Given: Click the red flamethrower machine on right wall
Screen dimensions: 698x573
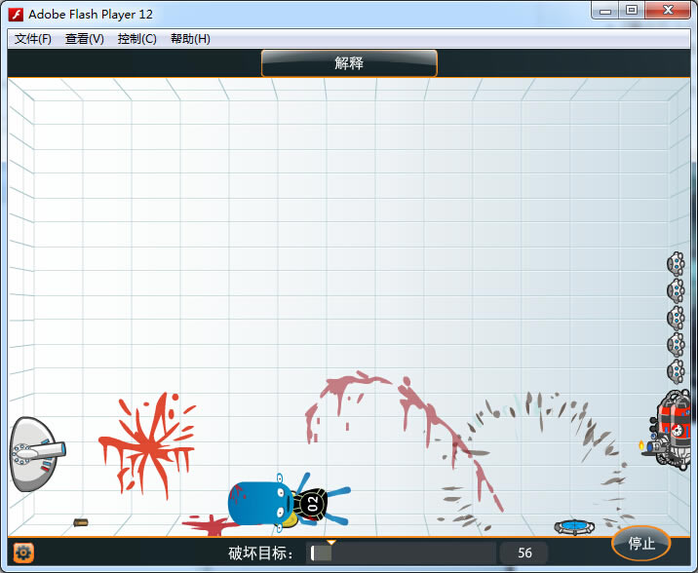Looking at the screenshot, I should (x=672, y=429).
